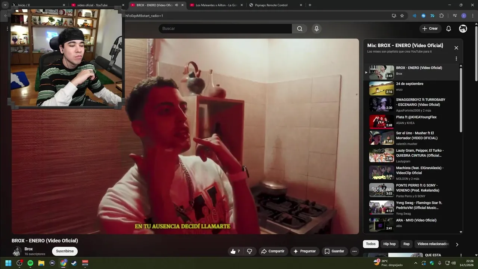The height and width of the screenshot is (269, 478).
Task: Subscribe to Brox with Suscribirse
Action: tap(65, 251)
